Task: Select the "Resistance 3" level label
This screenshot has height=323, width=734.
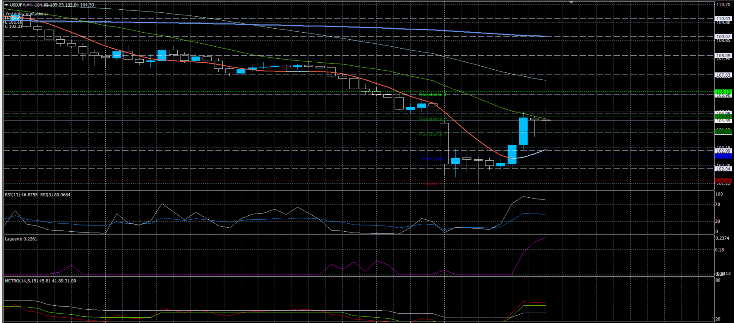Action: click(432, 94)
